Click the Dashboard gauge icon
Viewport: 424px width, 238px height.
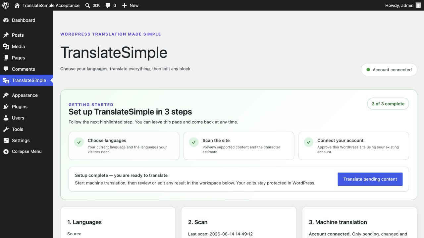click(6, 20)
